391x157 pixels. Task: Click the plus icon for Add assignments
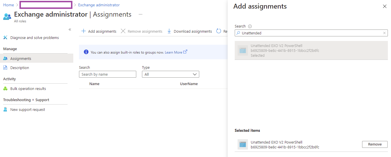(x=84, y=31)
